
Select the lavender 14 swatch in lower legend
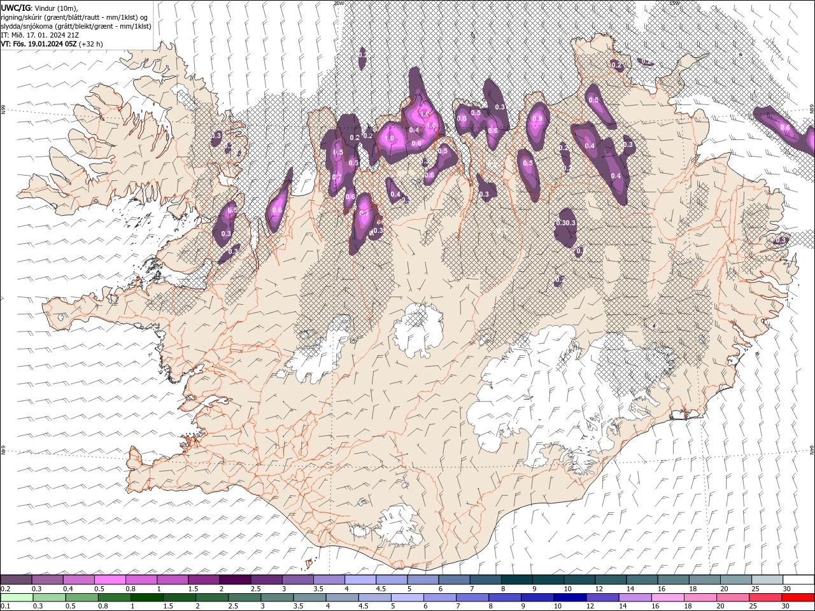(635, 598)
